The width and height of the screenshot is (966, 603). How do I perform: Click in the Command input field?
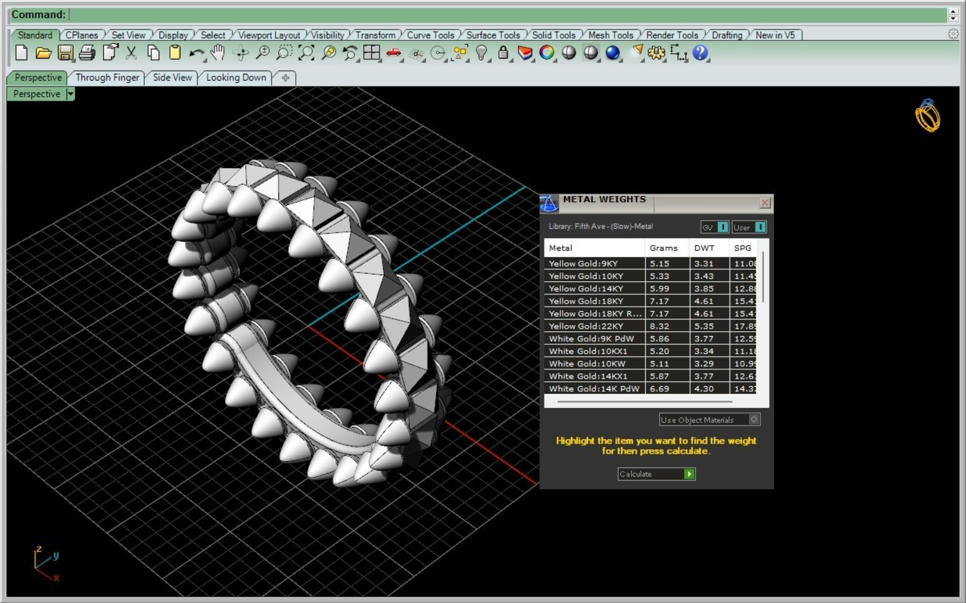tap(508, 14)
